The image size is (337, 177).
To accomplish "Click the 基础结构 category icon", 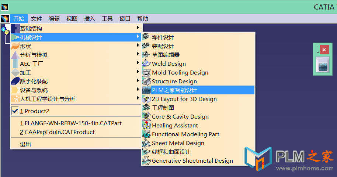I will [x=15, y=28].
